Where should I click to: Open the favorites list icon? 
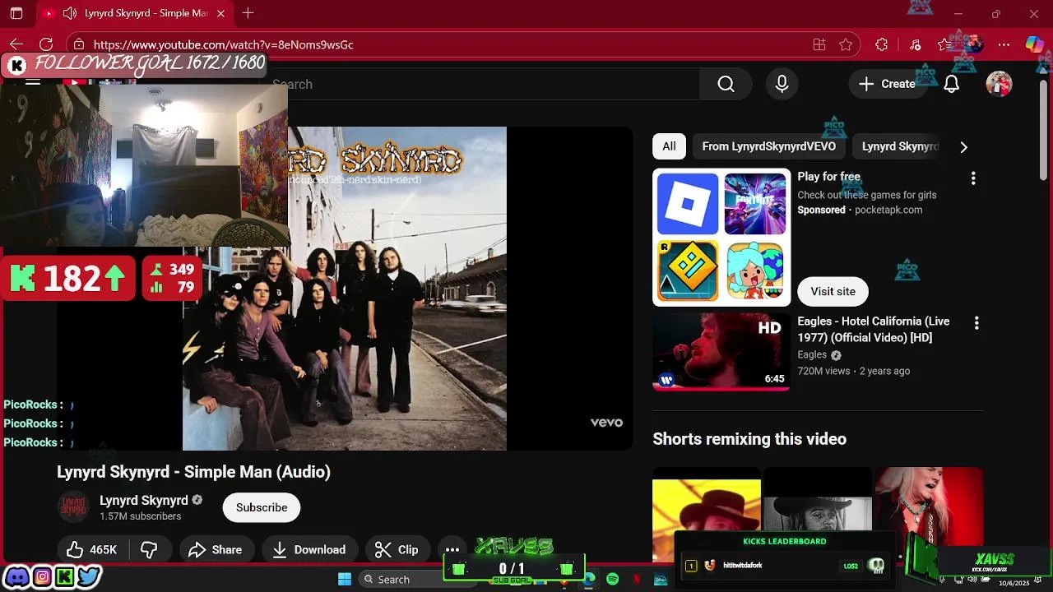[944, 44]
